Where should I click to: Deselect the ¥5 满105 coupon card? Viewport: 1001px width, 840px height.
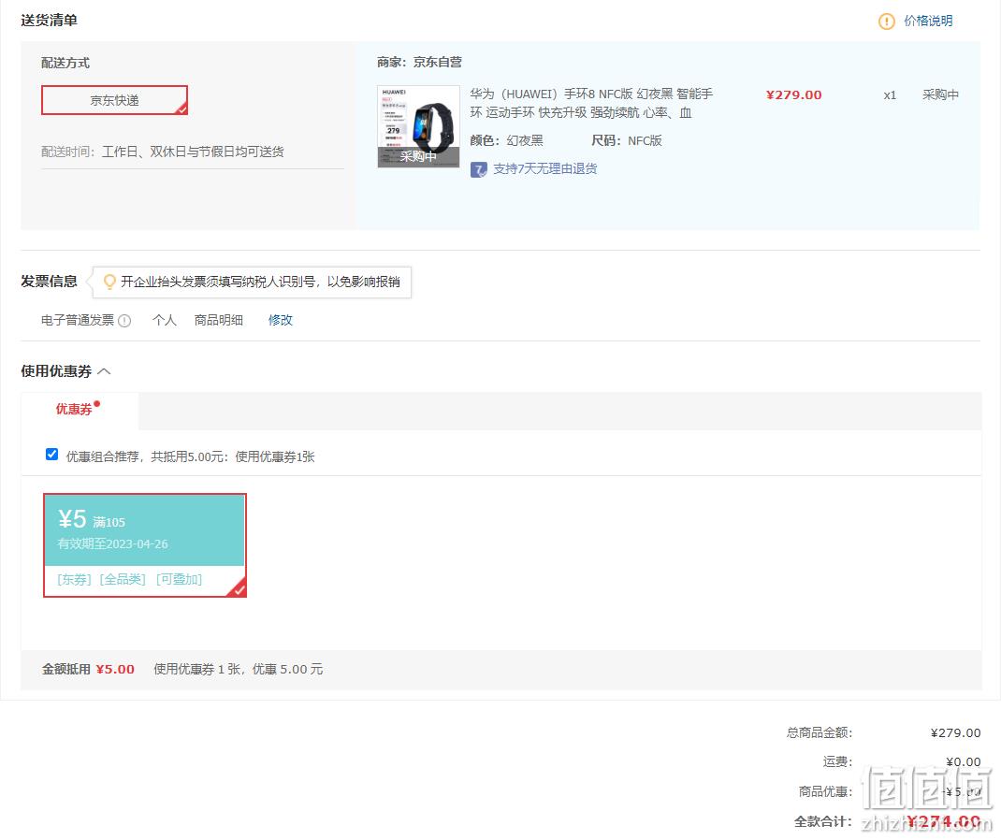click(x=145, y=545)
